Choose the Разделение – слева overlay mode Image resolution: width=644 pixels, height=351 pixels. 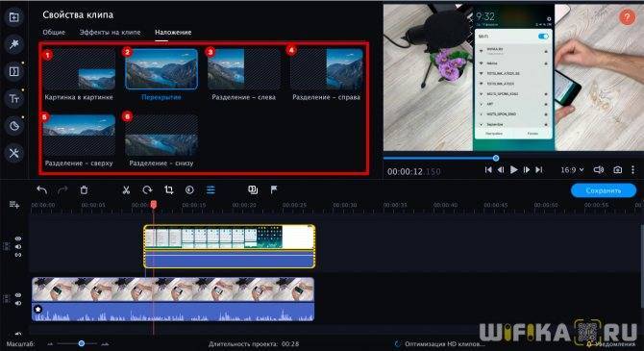tap(244, 75)
